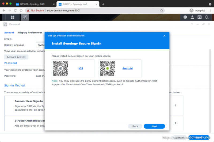Click the Android QR code

(108, 68)
